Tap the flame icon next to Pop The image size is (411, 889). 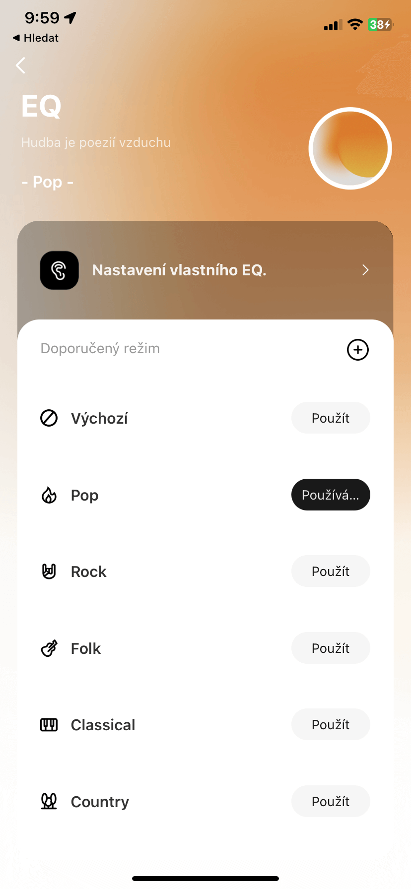(49, 495)
